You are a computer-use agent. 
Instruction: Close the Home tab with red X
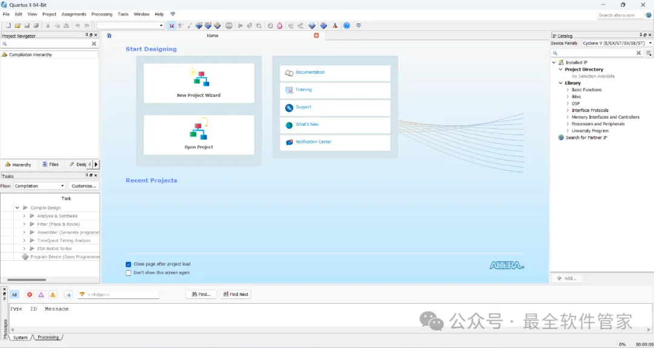[316, 36]
